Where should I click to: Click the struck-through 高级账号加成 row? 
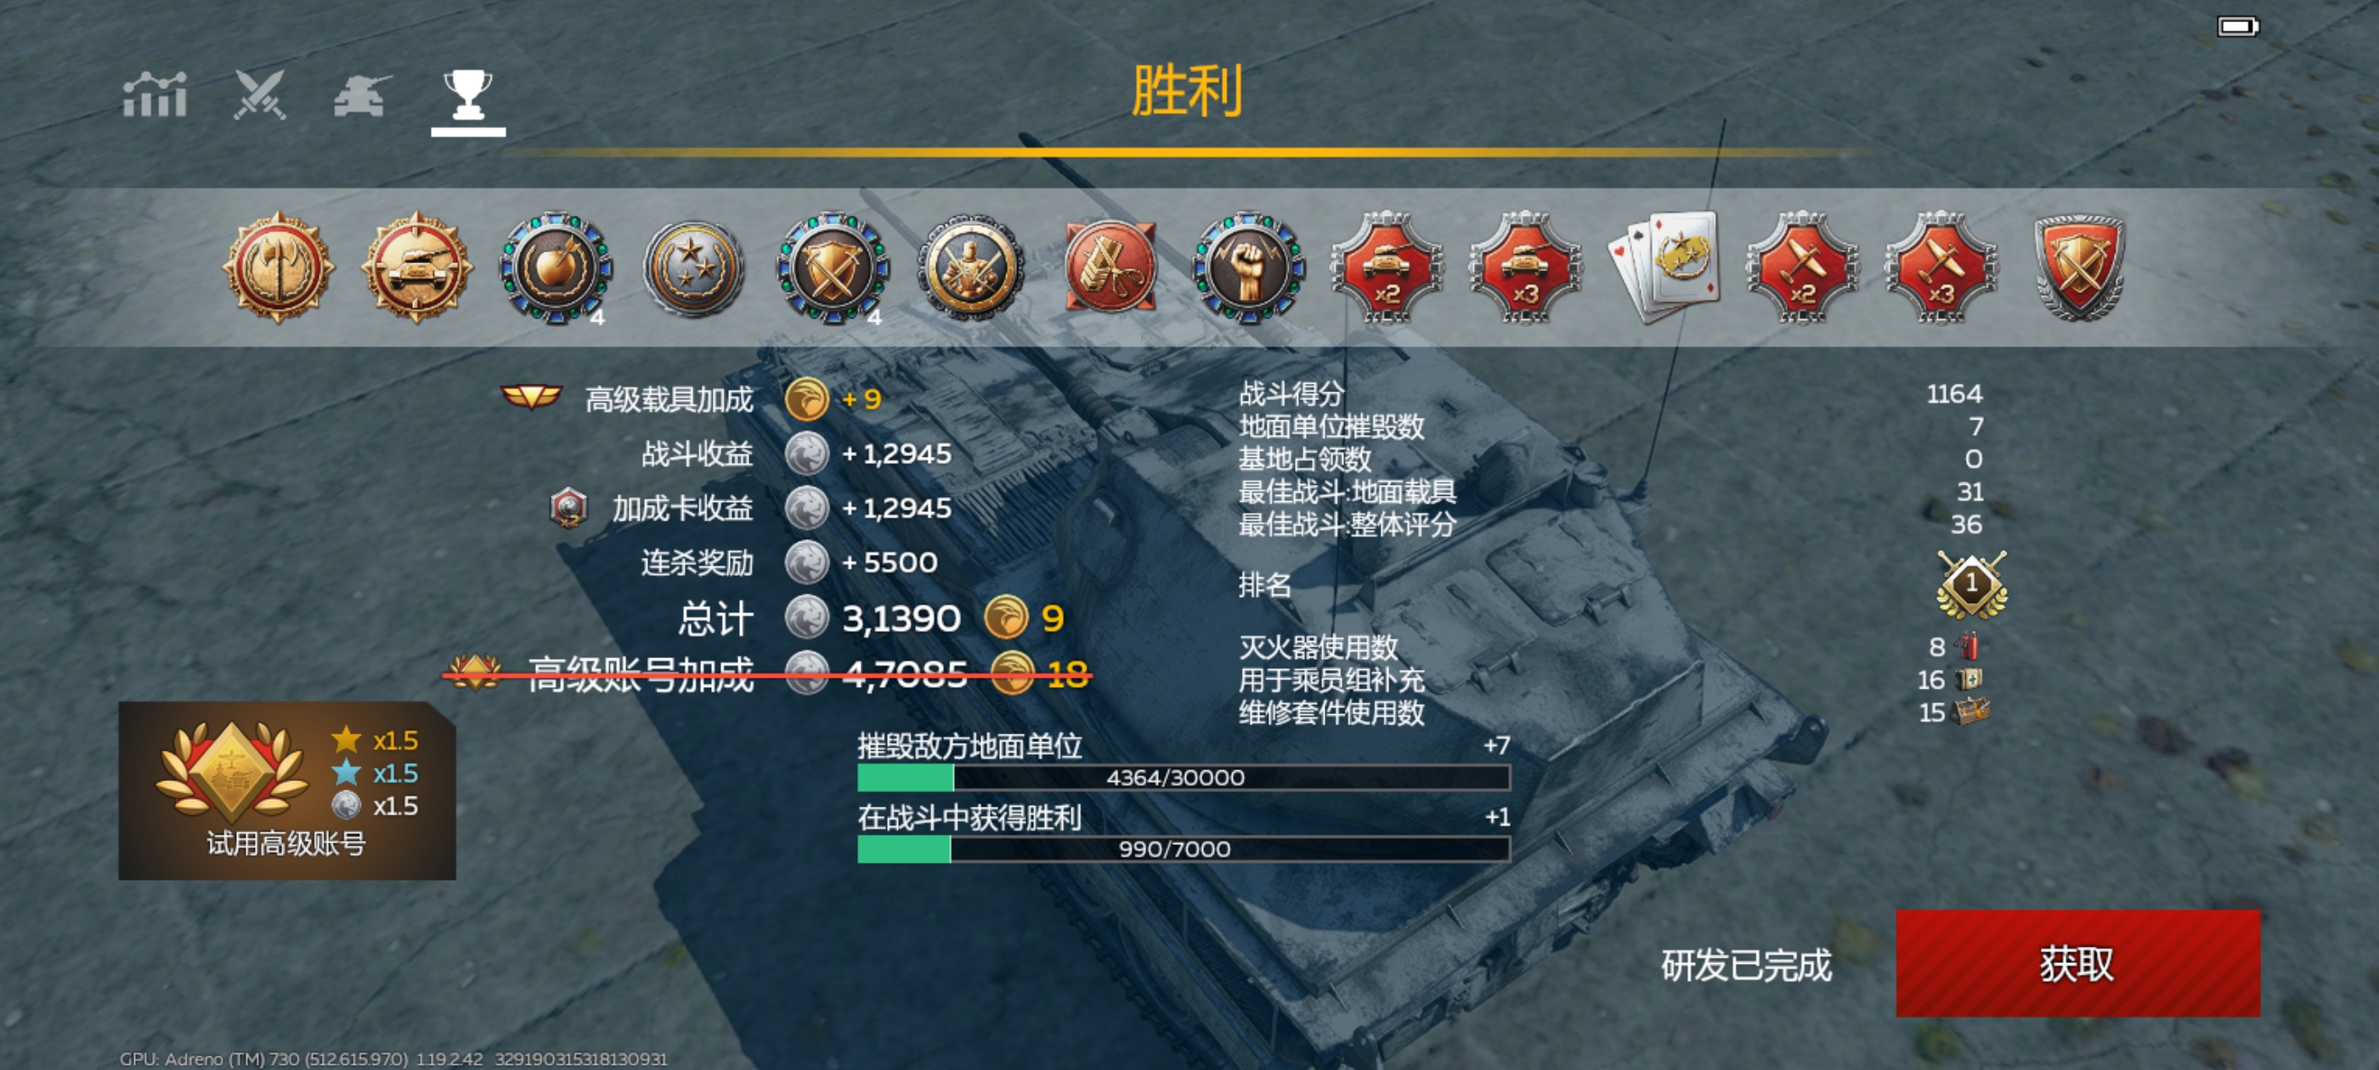(766, 674)
